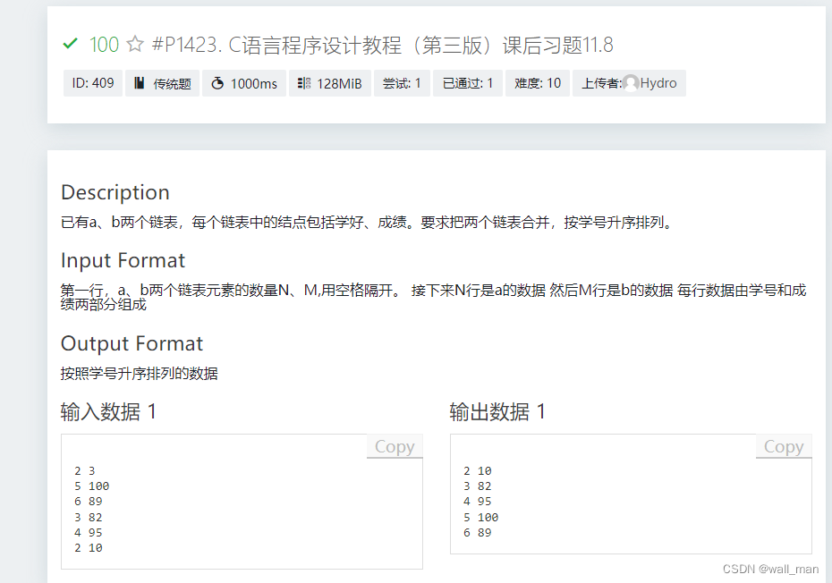Copy 输出数据 1 sample output

point(783,446)
